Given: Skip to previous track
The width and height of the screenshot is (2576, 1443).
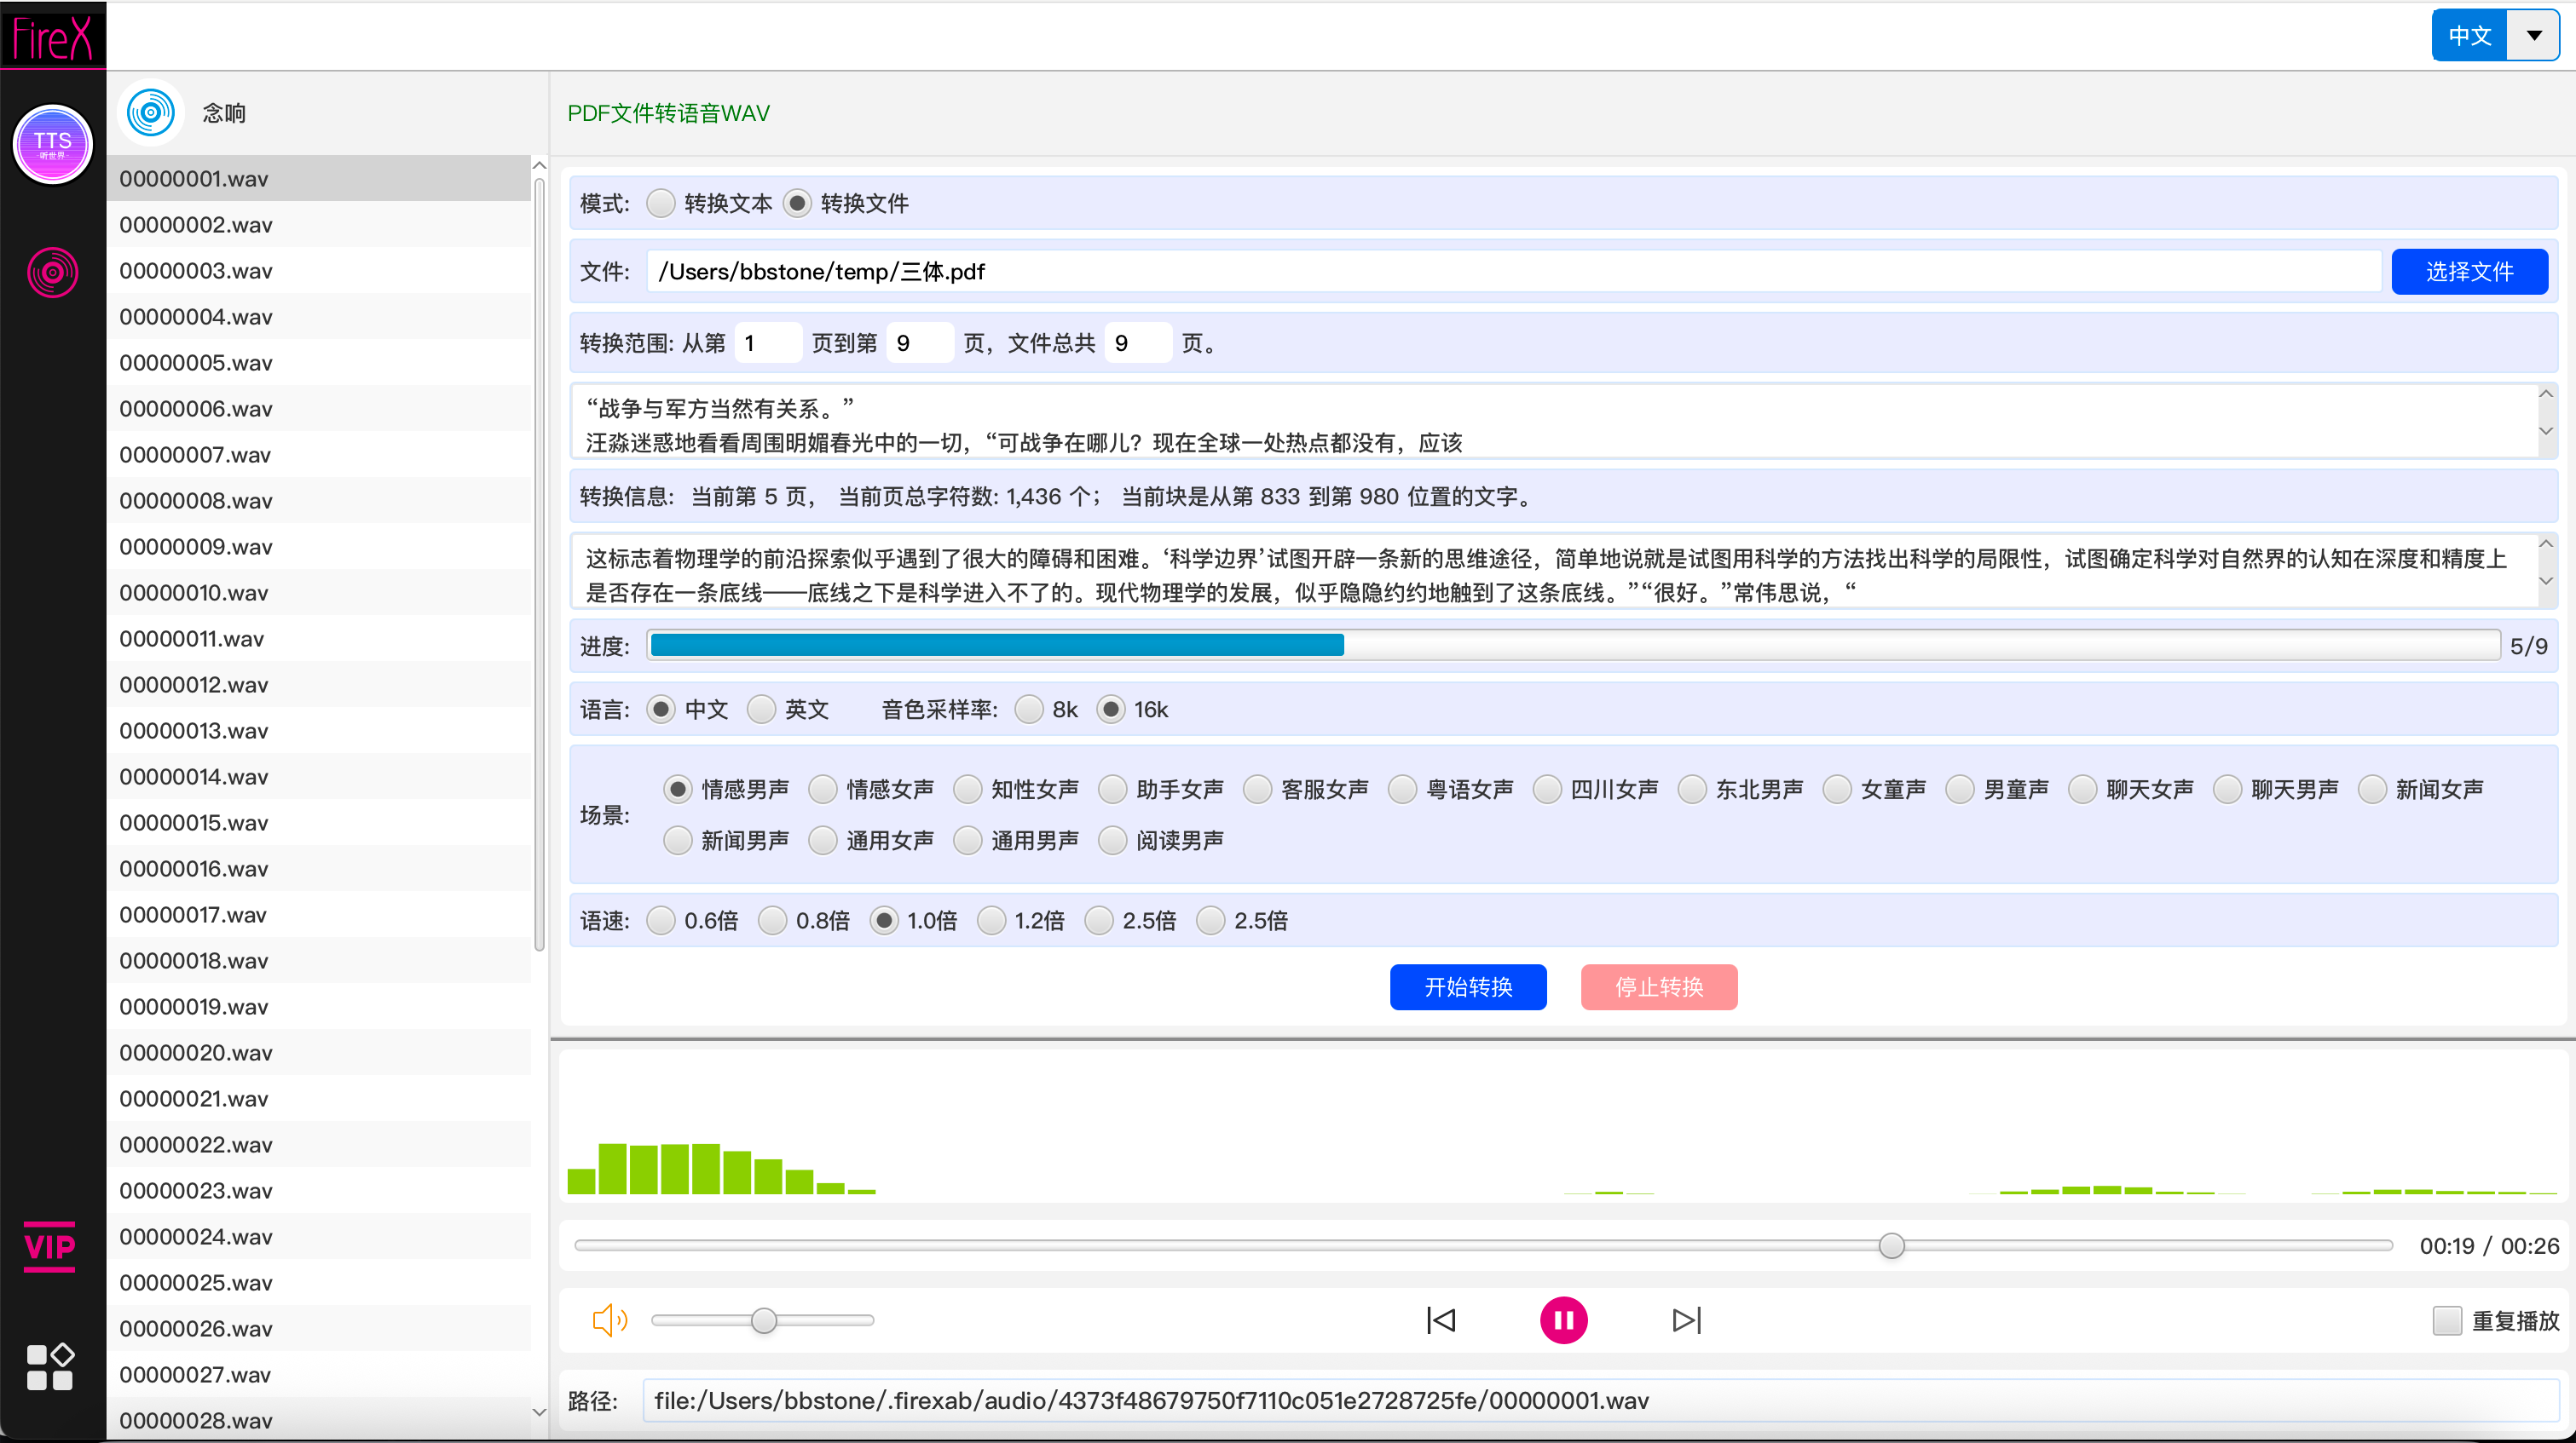Looking at the screenshot, I should point(1441,1320).
